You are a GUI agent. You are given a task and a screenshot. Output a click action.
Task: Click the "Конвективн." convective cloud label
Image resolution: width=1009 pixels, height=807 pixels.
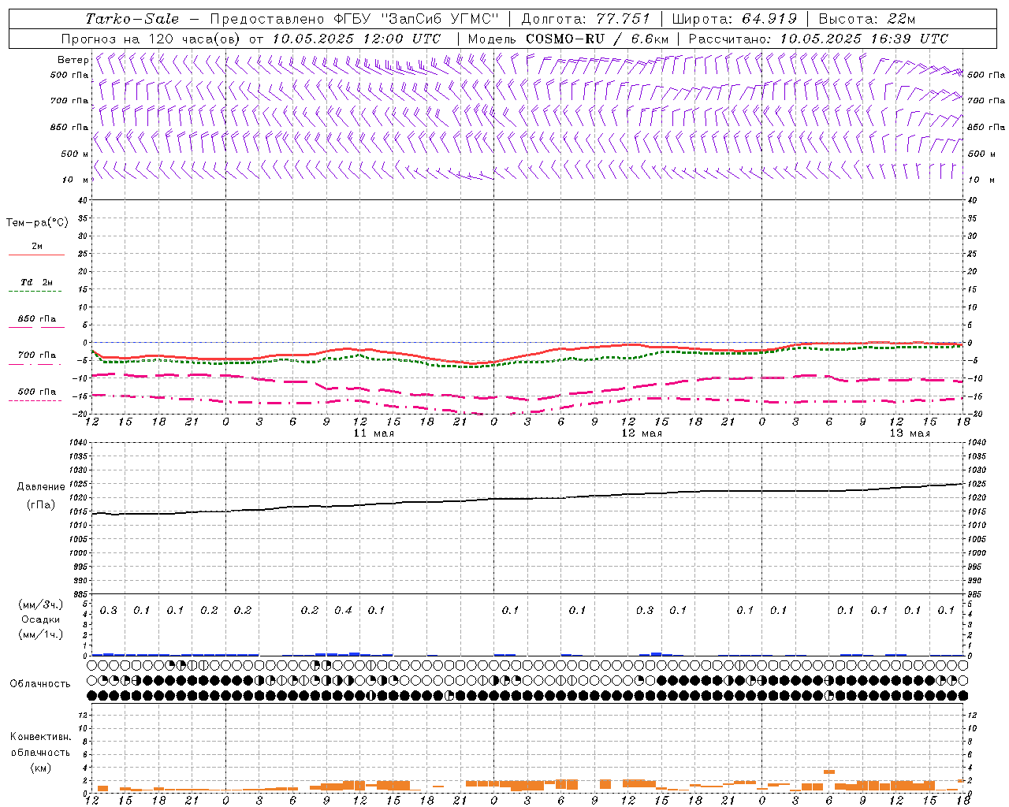(x=40, y=737)
